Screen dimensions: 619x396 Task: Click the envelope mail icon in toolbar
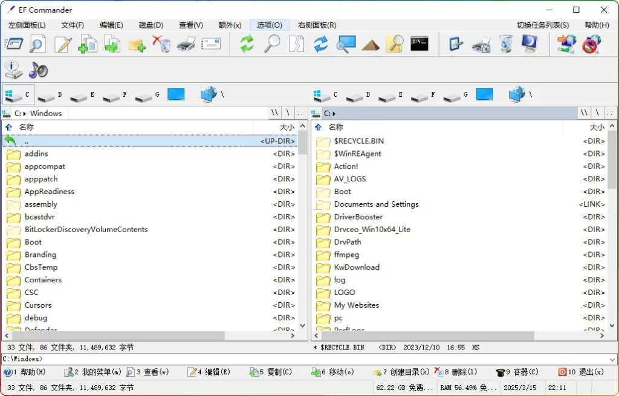click(211, 44)
